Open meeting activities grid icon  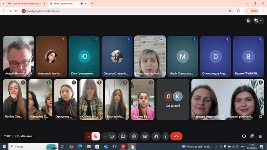[x=261, y=136]
